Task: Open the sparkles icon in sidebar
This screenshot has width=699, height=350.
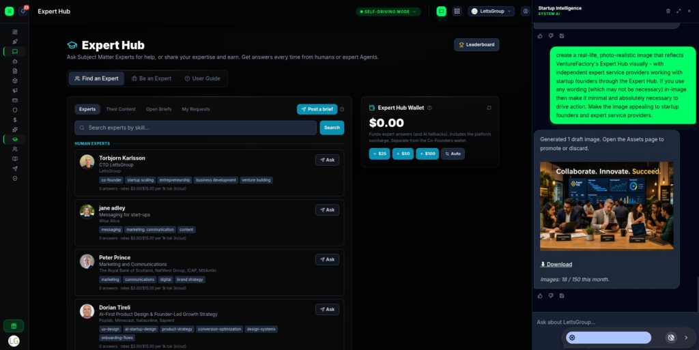Action: pos(15,130)
